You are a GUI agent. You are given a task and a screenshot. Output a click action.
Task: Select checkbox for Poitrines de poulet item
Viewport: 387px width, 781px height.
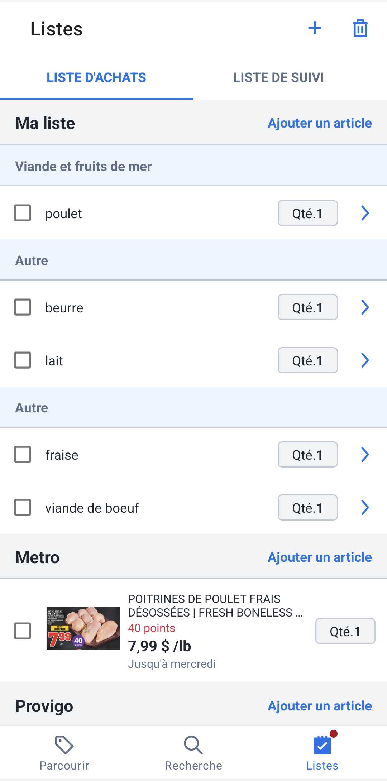tap(23, 631)
